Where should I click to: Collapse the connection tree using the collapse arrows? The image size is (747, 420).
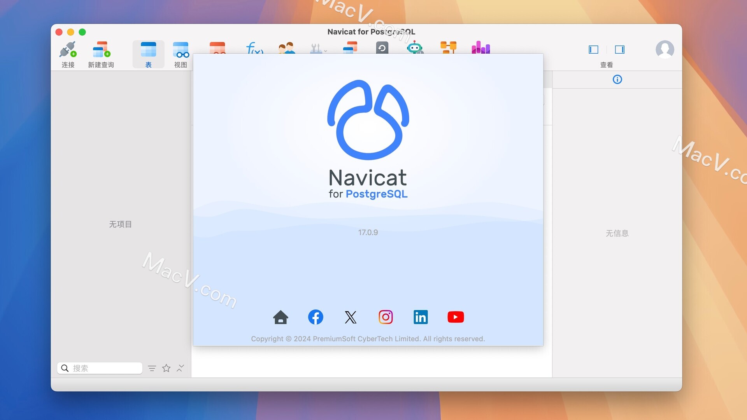point(180,368)
